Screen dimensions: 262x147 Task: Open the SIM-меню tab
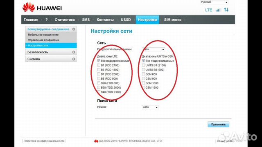(173, 20)
